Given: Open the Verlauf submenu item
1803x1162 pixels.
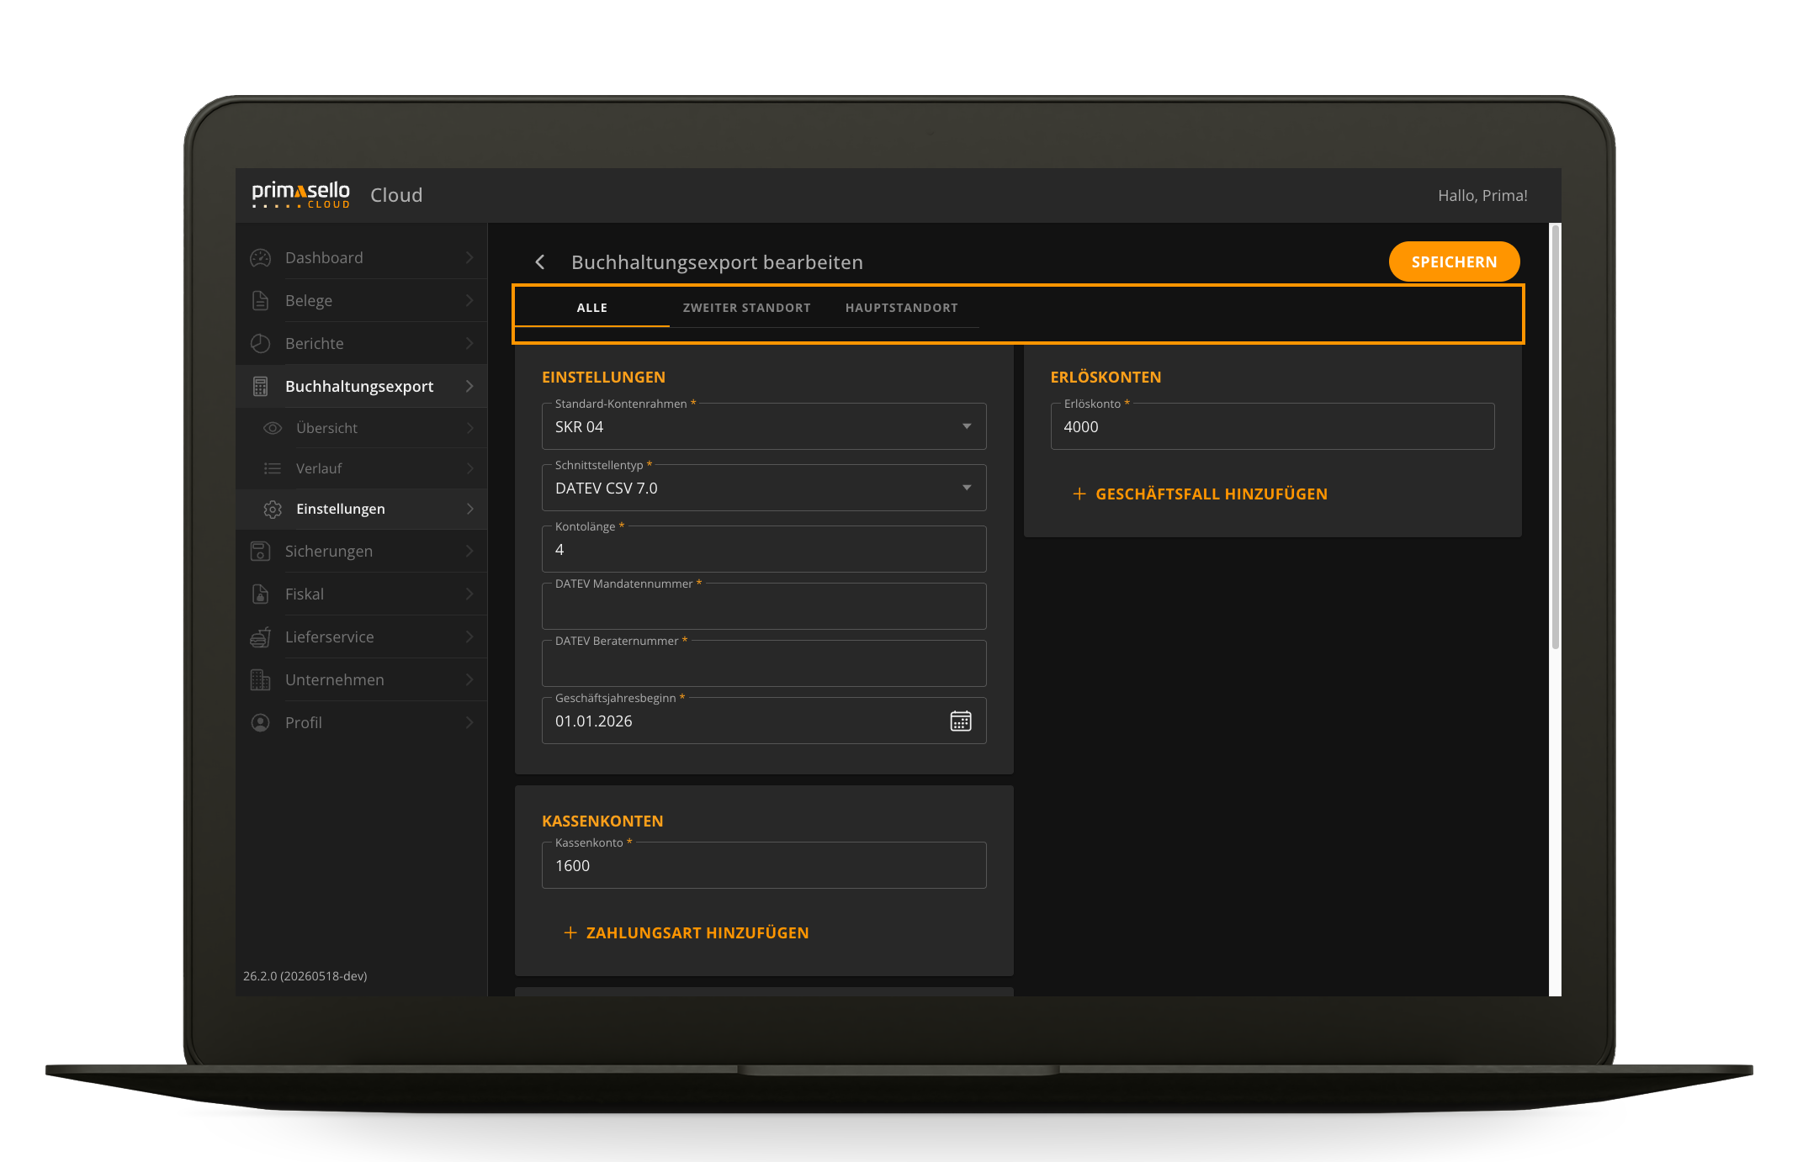Looking at the screenshot, I should [x=362, y=468].
